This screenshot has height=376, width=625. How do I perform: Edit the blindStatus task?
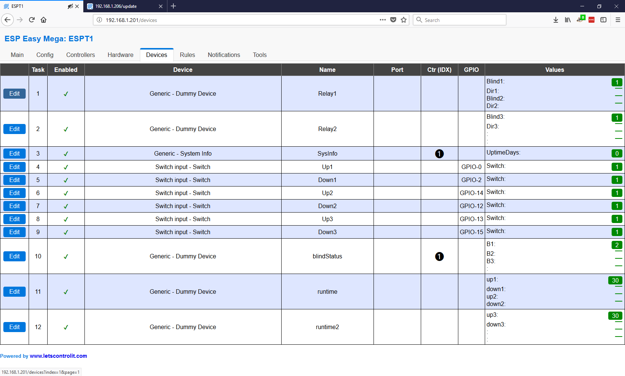coord(15,256)
